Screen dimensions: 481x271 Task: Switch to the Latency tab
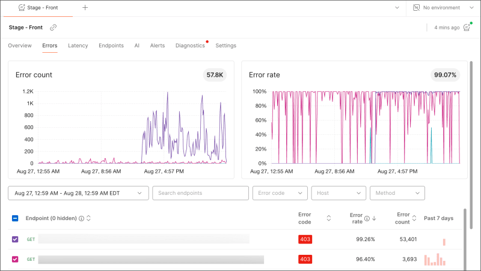78,46
